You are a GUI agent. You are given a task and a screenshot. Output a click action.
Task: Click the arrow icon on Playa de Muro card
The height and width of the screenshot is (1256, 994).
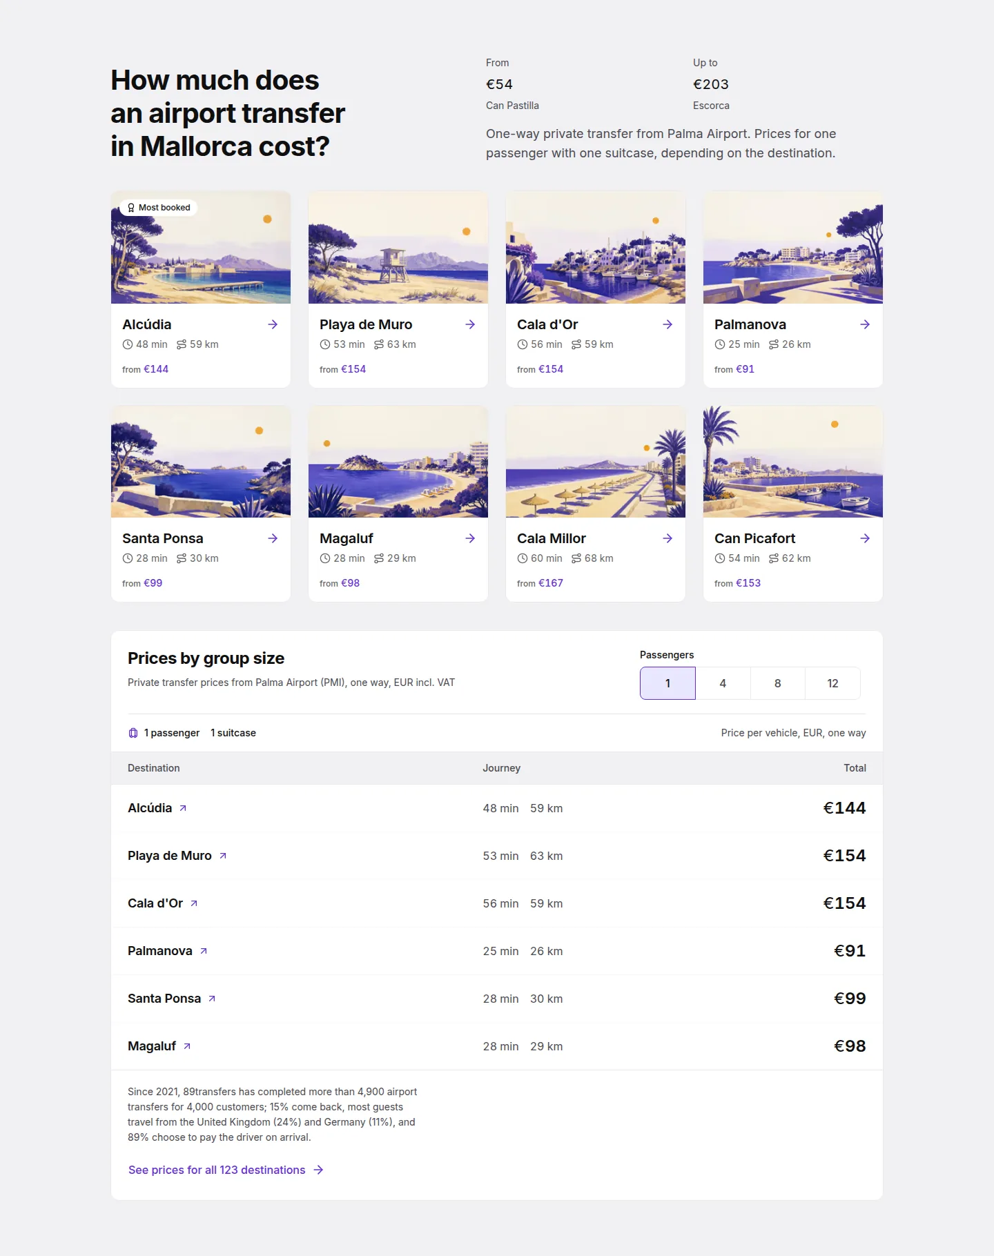470,324
